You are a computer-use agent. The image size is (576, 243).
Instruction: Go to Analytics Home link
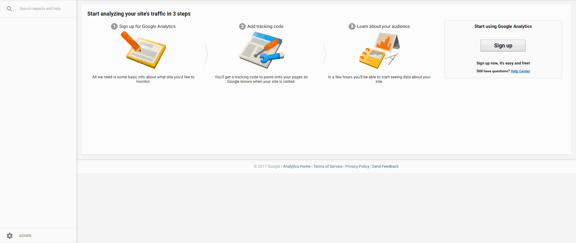coord(297,166)
